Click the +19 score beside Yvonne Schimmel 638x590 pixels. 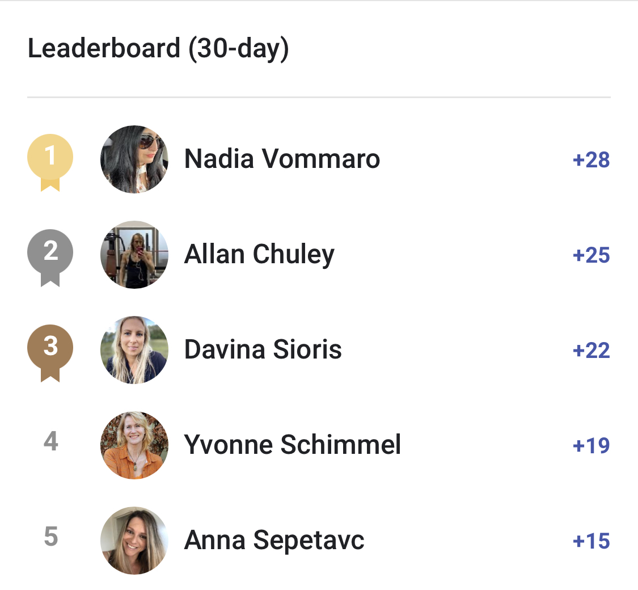click(592, 445)
